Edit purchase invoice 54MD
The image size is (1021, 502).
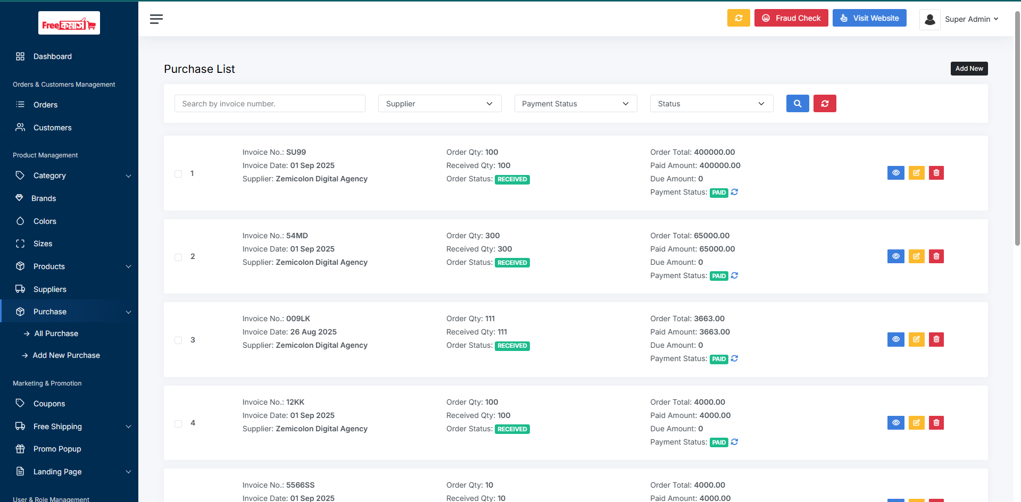click(916, 256)
